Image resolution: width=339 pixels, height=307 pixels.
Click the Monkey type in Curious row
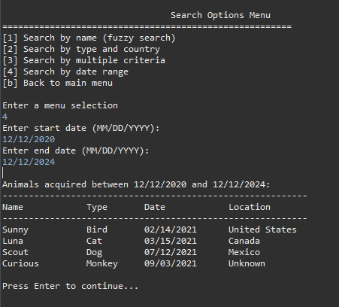102,263
